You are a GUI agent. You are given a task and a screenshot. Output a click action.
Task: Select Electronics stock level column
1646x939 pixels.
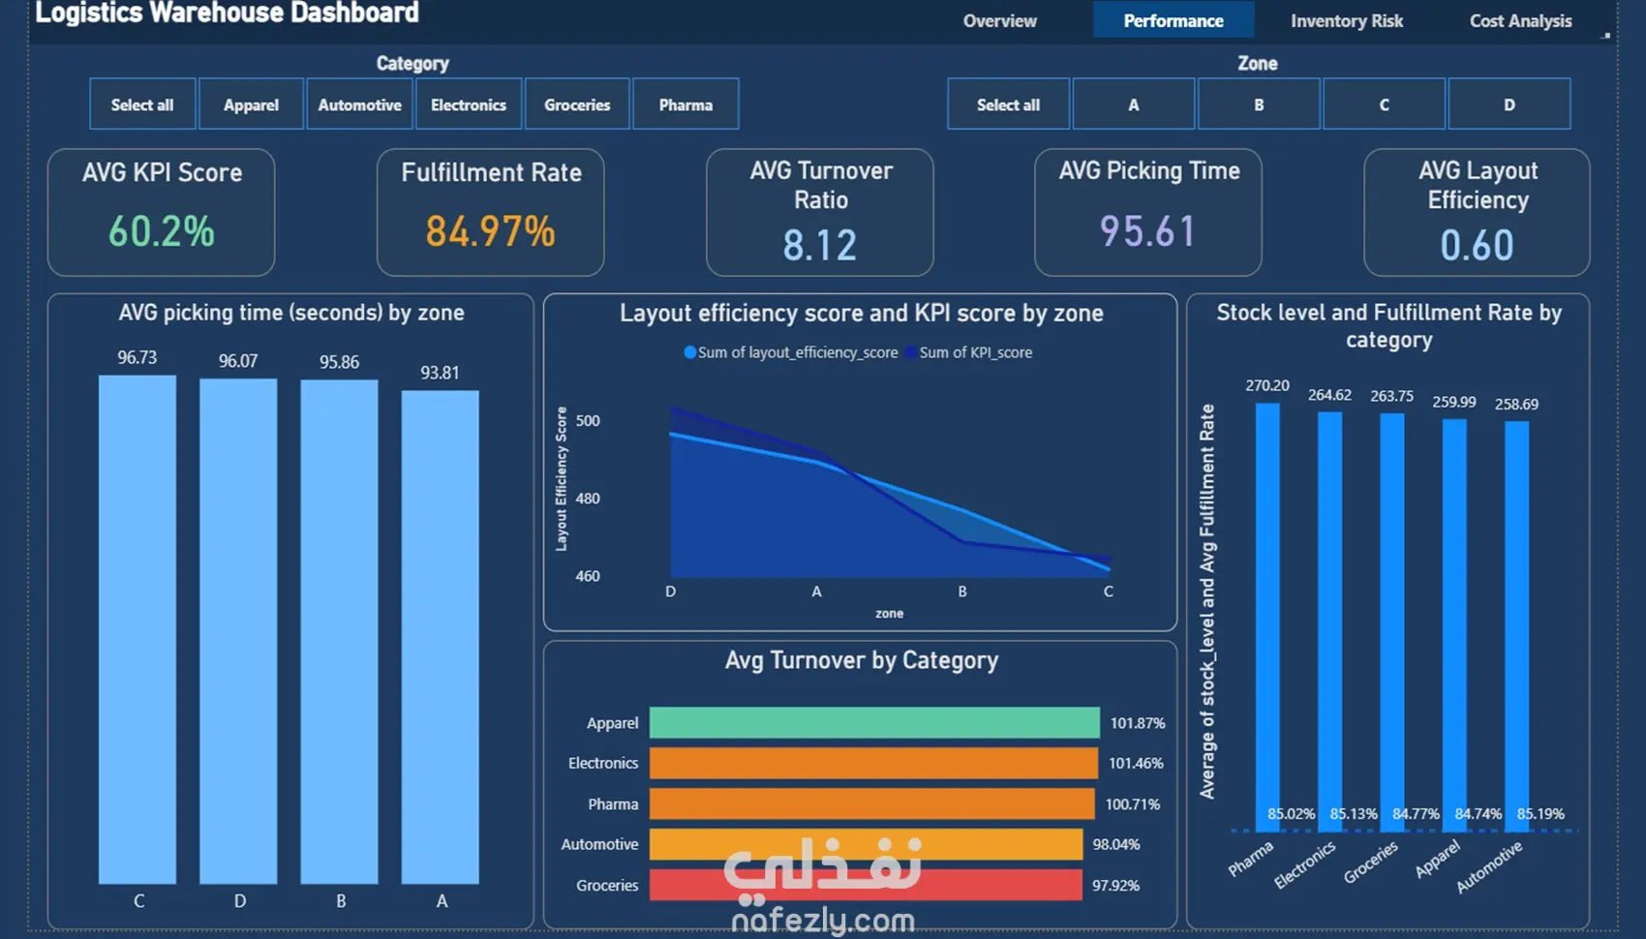click(x=1329, y=621)
